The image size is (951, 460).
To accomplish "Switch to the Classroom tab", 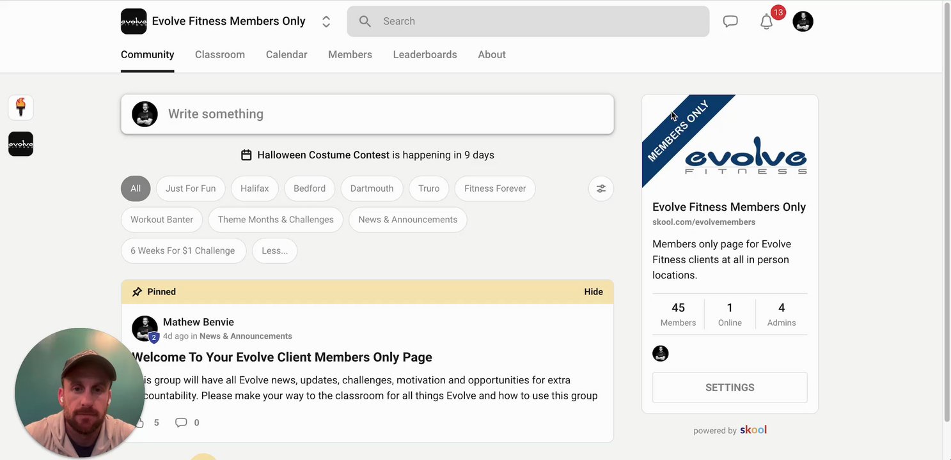I will tap(220, 54).
